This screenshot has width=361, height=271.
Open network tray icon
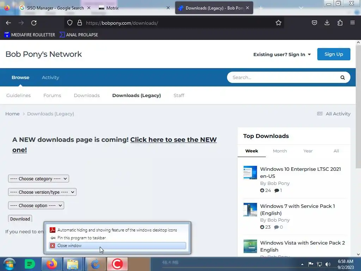click(319, 264)
